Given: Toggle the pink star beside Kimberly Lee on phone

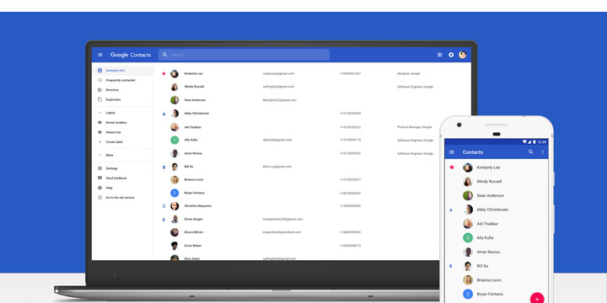Looking at the screenshot, I should (451, 167).
